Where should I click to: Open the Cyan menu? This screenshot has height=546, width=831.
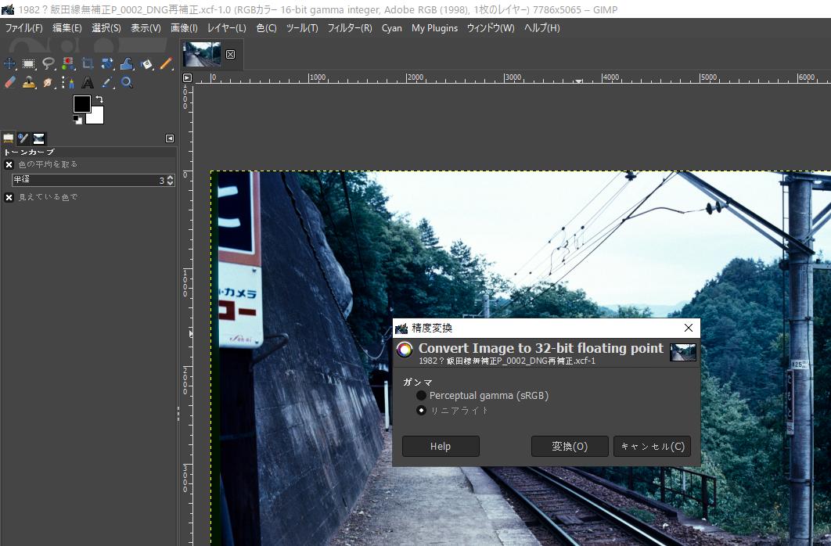392,28
